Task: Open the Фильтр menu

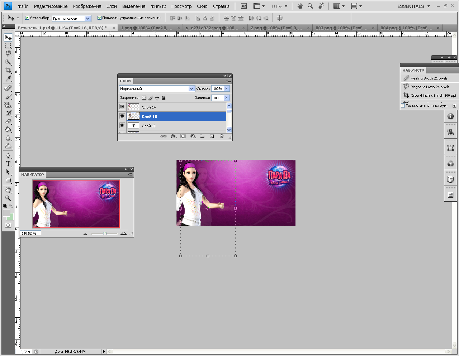Action: (158, 6)
